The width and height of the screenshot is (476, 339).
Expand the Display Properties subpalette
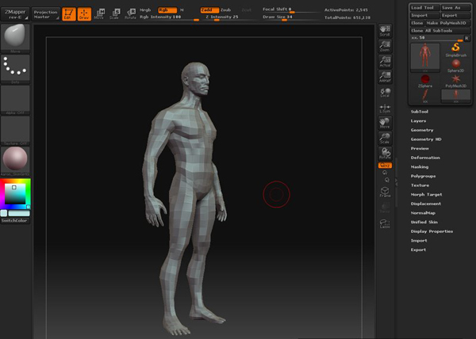(x=432, y=231)
